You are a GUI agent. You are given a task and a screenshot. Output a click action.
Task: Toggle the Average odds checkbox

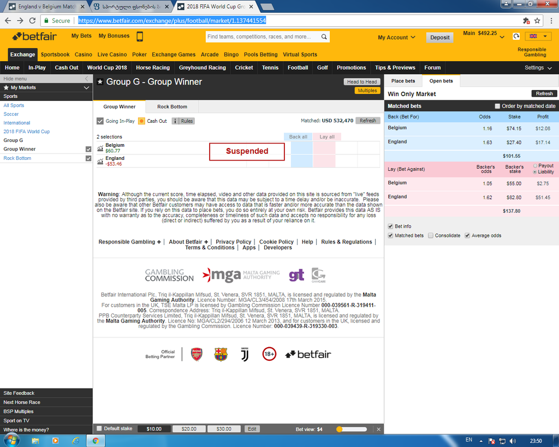[x=467, y=236]
